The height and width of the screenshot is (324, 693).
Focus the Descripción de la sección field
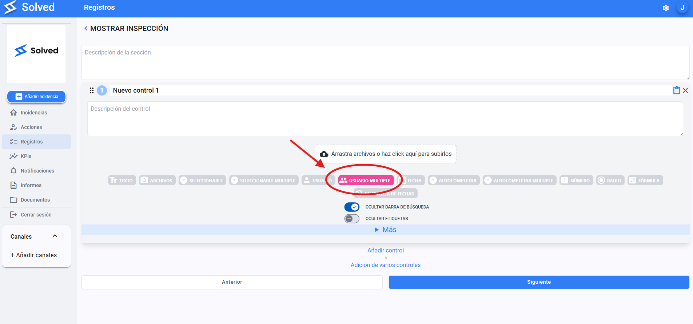[x=386, y=62]
